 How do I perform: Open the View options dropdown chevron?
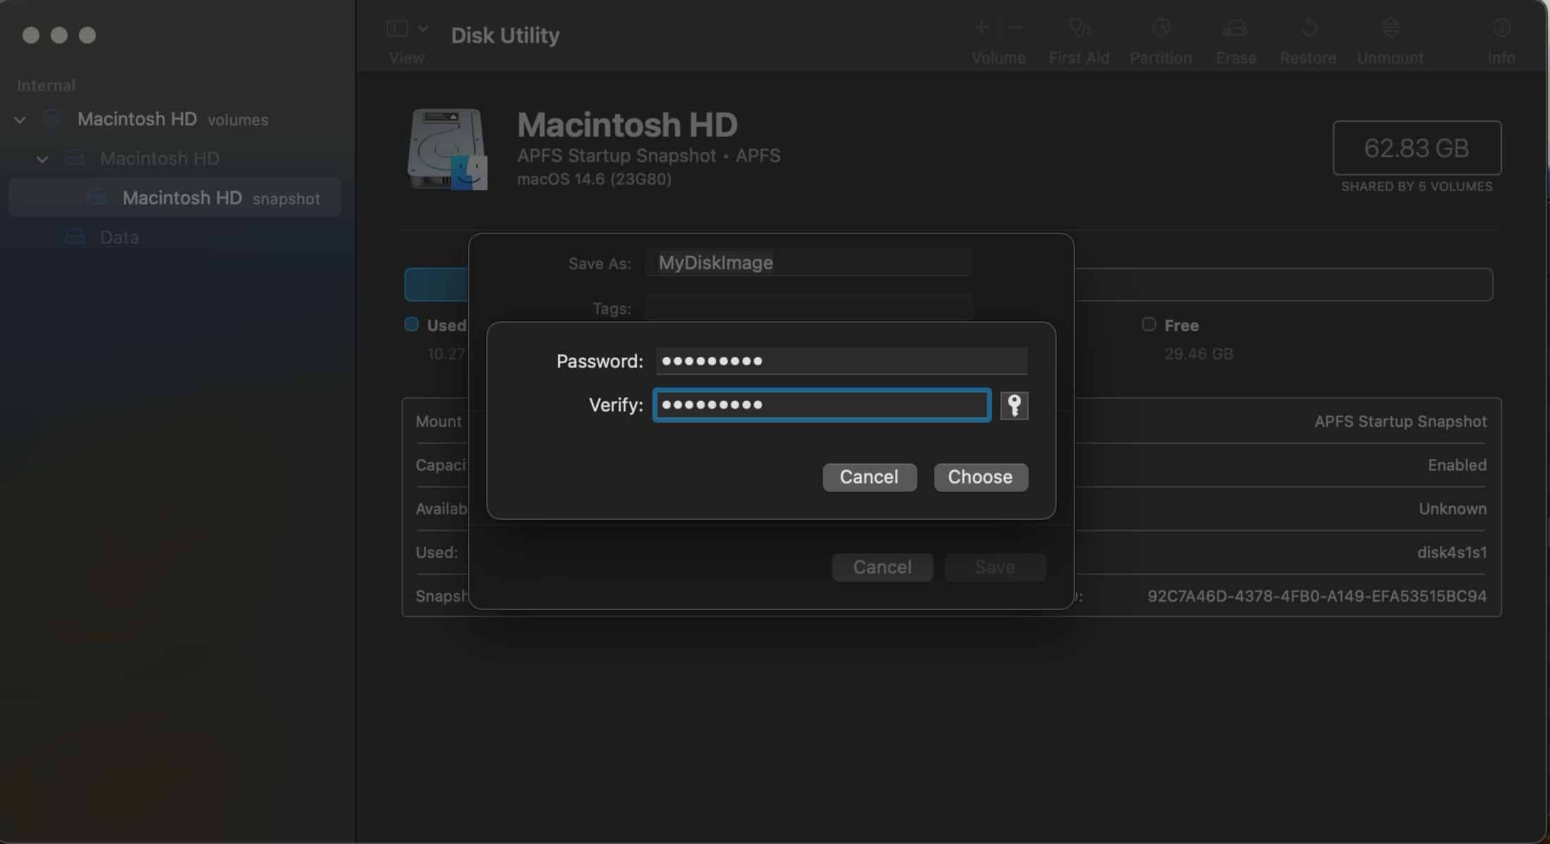point(423,28)
